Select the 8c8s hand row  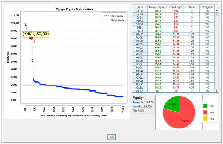[x=173, y=17]
